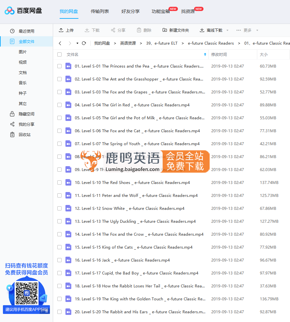Click video icon of 10. The Red Shoes
Screen dimensions: 290x322
tap(68, 183)
